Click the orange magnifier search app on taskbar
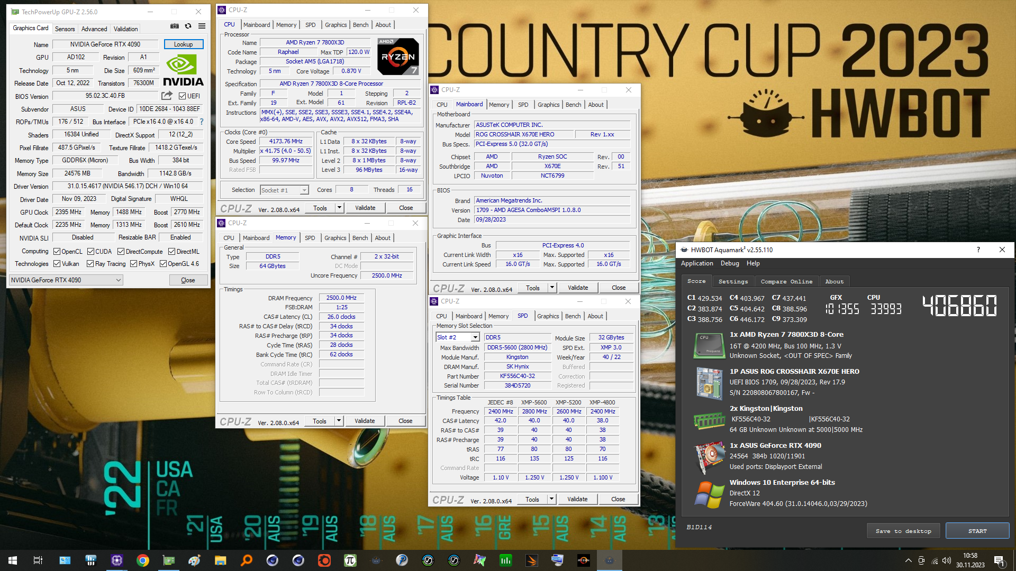This screenshot has width=1016, height=571. tap(246, 560)
